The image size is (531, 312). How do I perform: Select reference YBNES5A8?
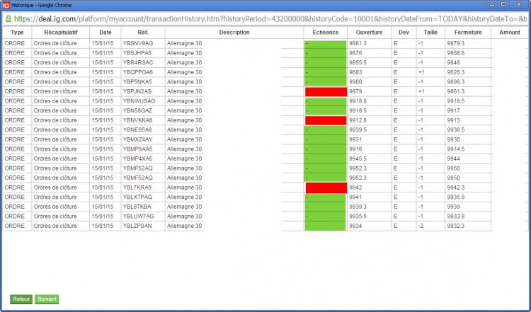137,129
